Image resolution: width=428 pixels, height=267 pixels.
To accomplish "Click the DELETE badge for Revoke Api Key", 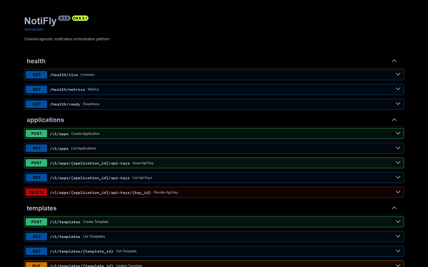I will click(x=36, y=192).
